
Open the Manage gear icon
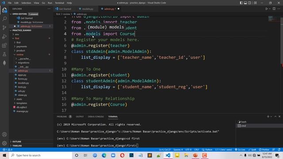(4, 143)
